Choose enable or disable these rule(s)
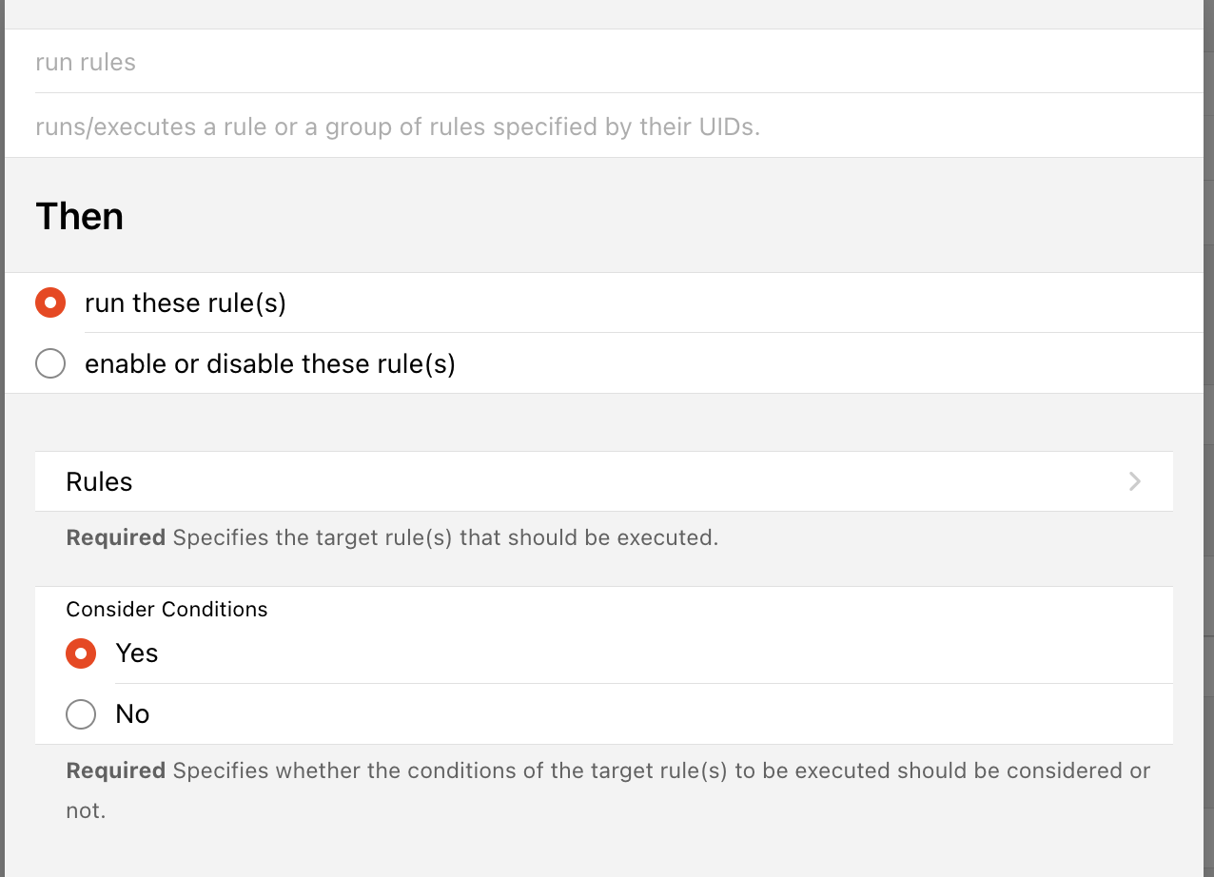Screen dimensions: 1214x877 click(x=269, y=363)
